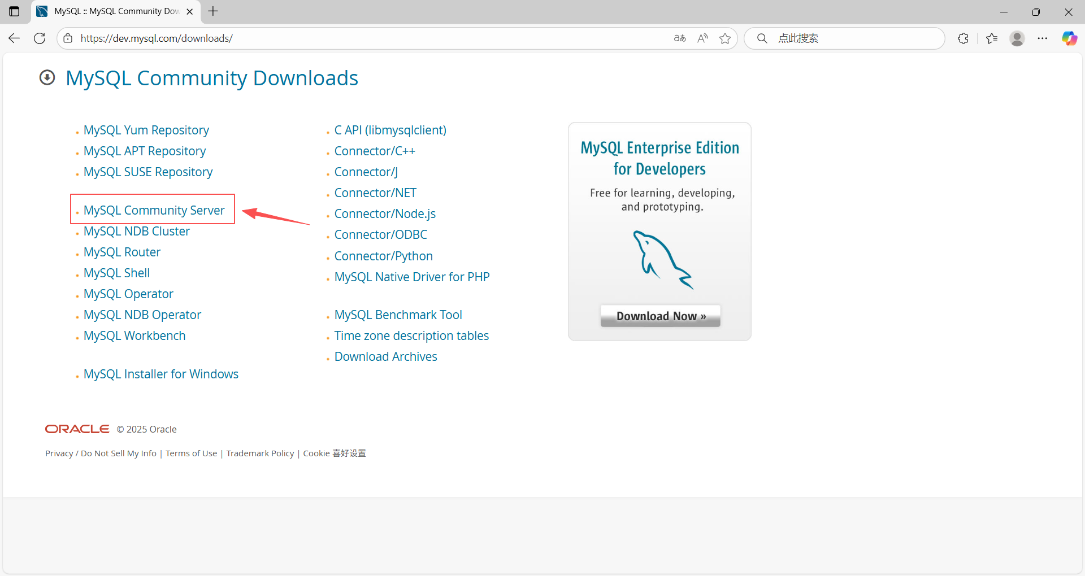Image resolution: width=1085 pixels, height=576 pixels.
Task: Open Connector/ODBC link
Action: [x=381, y=235]
